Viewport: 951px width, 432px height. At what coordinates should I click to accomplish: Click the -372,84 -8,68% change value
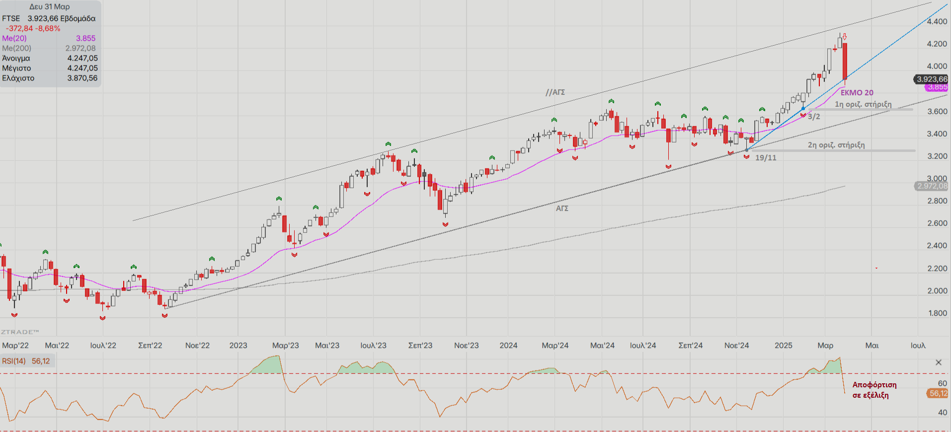(33, 28)
